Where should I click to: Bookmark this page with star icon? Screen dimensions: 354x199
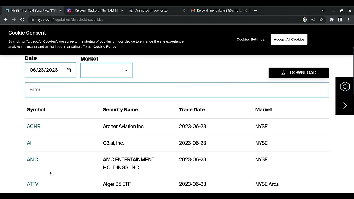point(321,20)
